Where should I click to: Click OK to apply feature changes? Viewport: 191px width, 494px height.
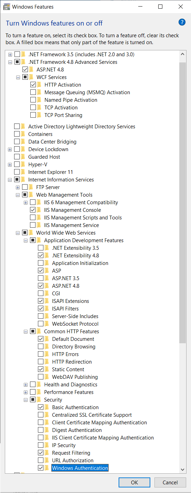click(134, 482)
